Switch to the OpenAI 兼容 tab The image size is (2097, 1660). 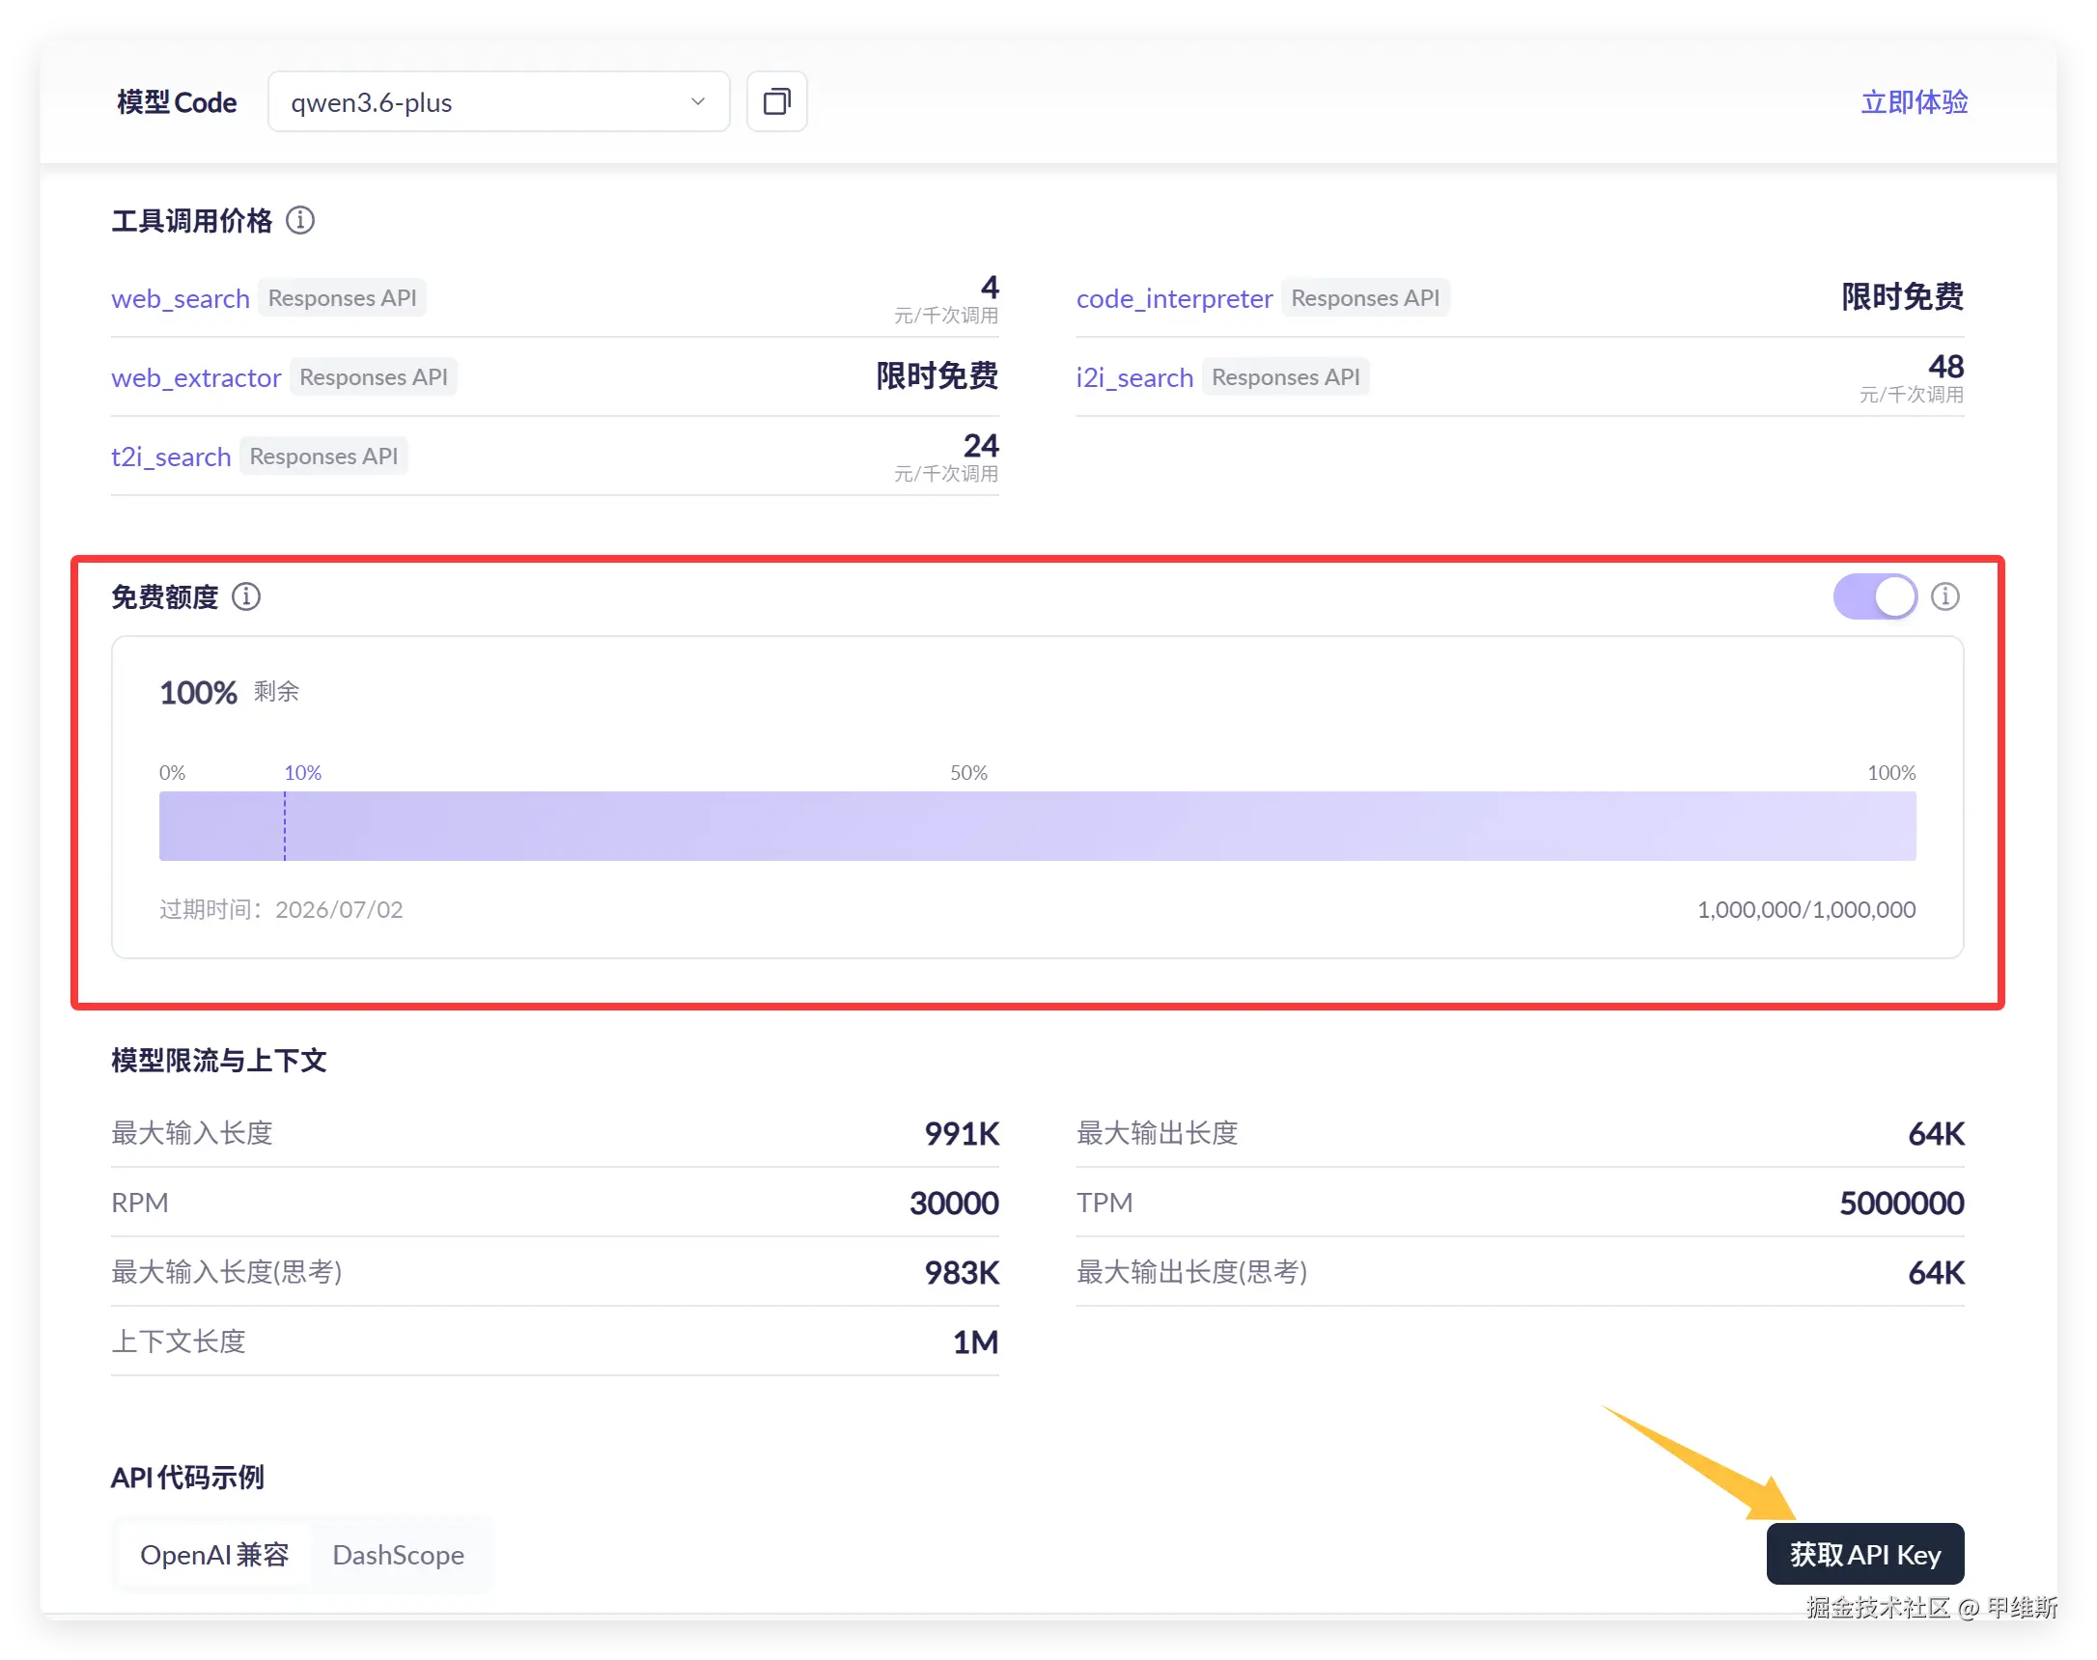click(214, 1554)
